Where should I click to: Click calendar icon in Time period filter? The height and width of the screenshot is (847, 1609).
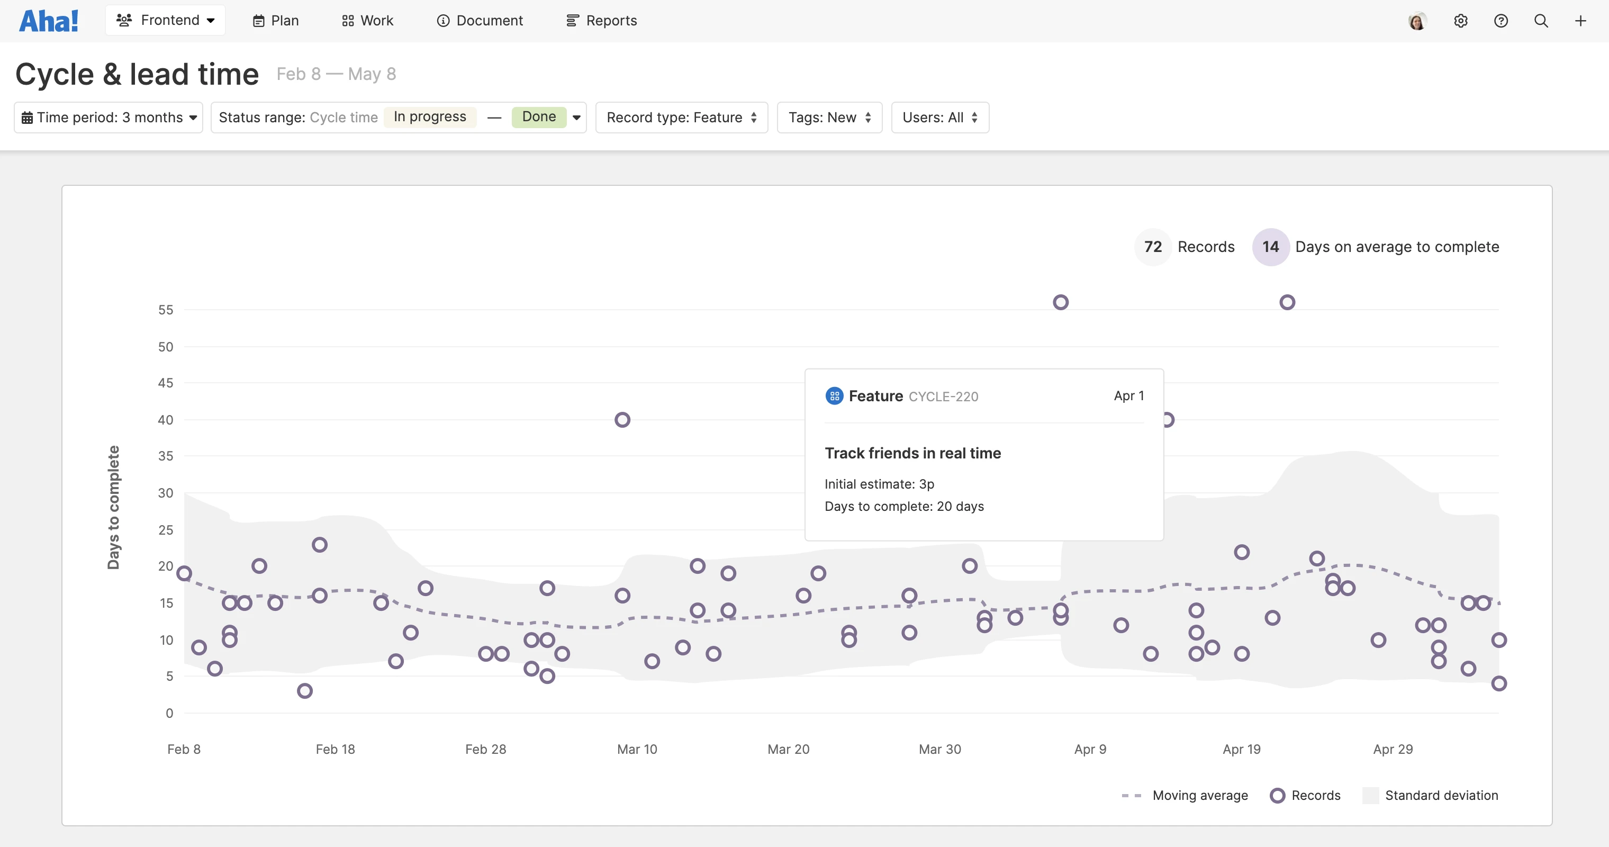[x=27, y=118]
